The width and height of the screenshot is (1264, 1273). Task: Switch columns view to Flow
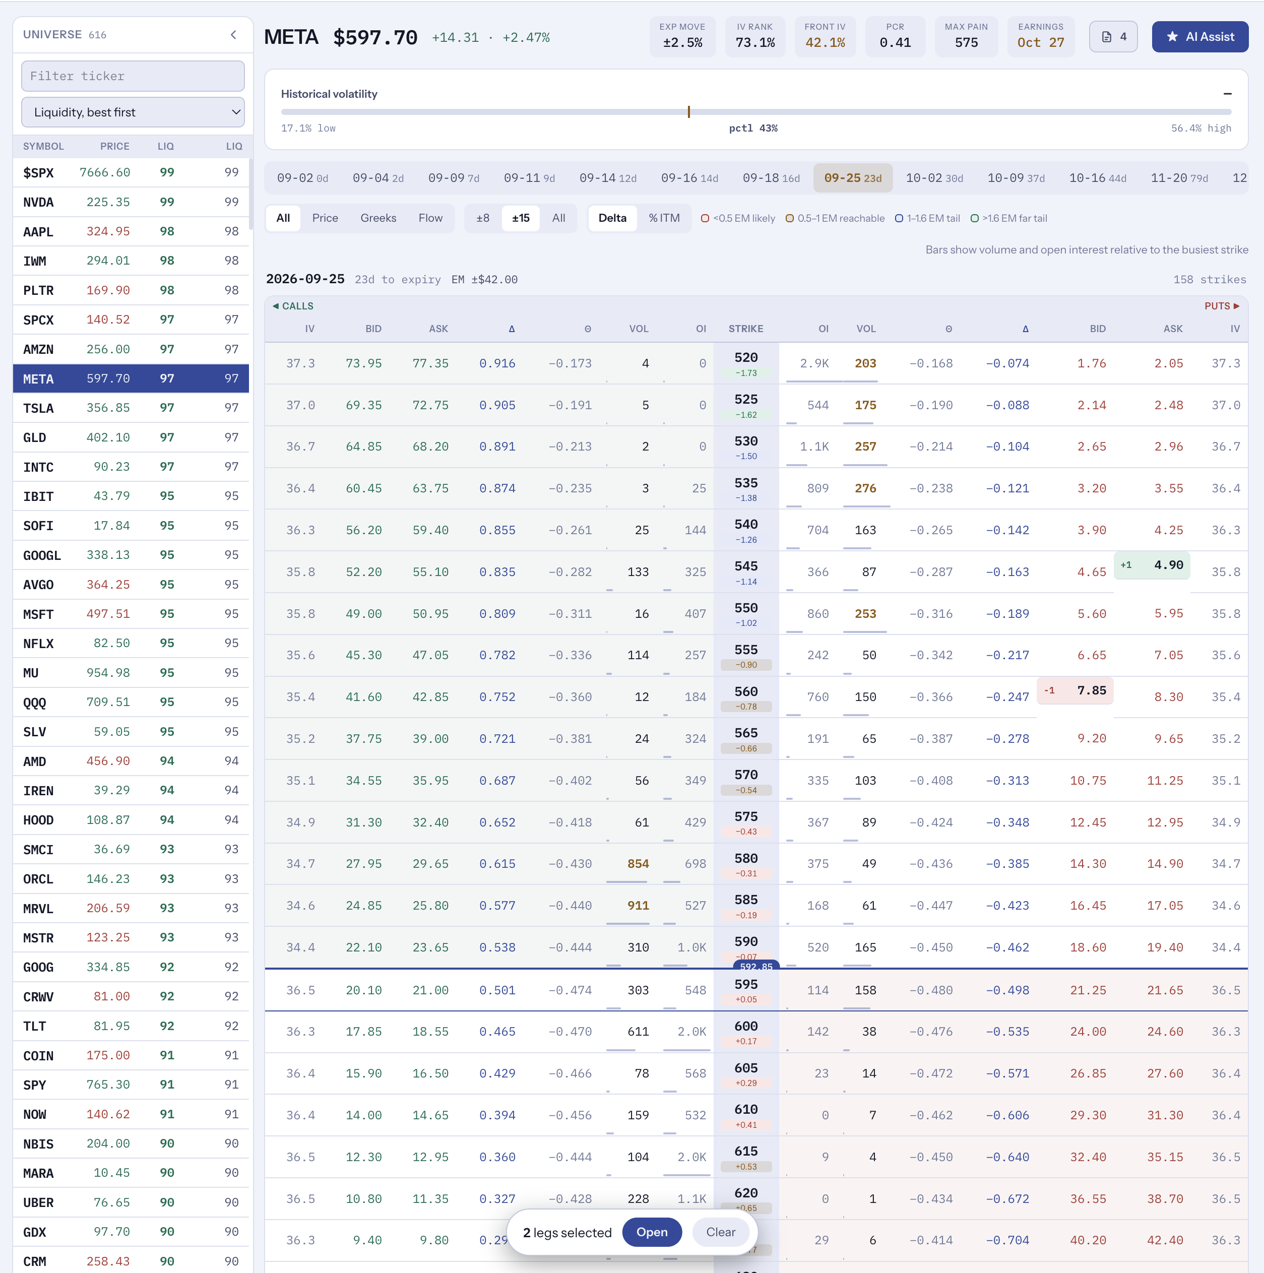430,218
